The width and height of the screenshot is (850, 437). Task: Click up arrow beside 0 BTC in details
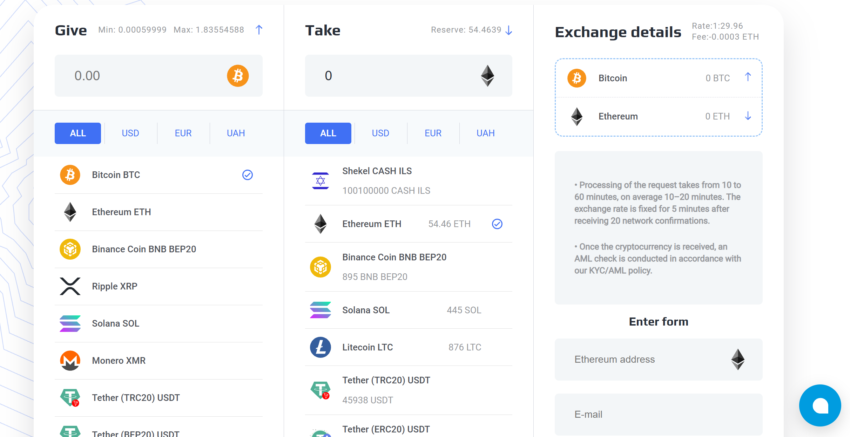pyautogui.click(x=748, y=77)
